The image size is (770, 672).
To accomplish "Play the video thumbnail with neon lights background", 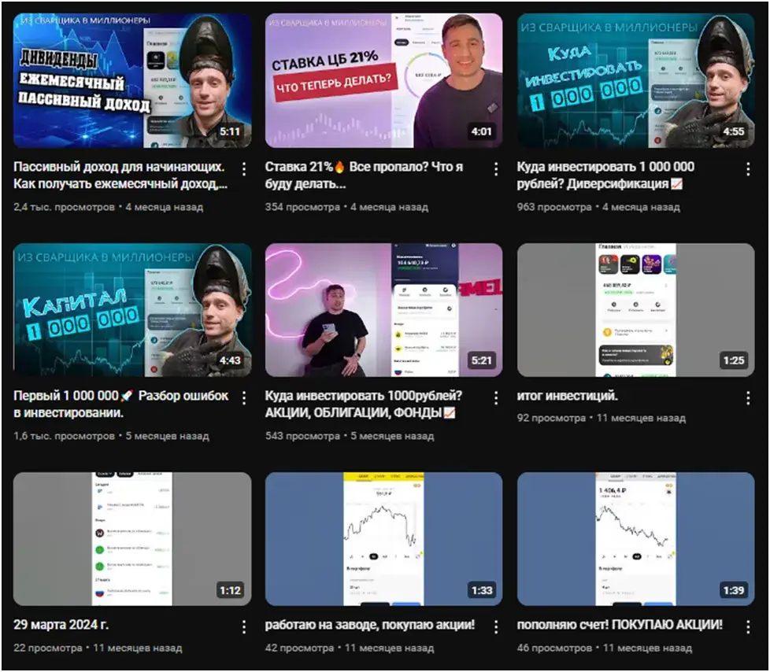I will (x=384, y=310).
